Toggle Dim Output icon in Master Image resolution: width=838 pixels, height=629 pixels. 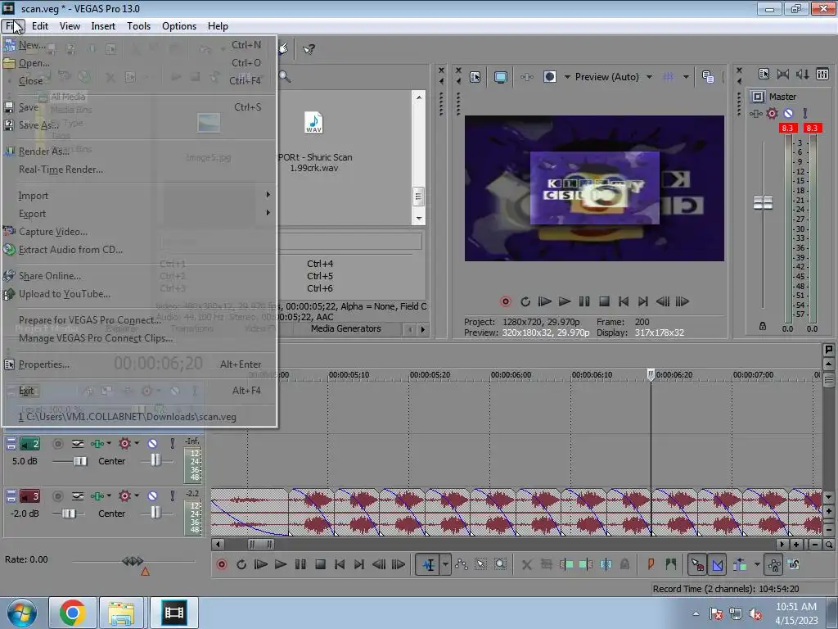click(x=802, y=75)
